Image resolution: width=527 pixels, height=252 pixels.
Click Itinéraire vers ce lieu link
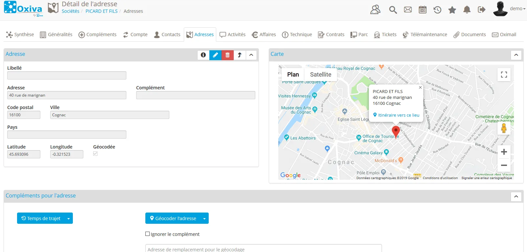coord(396,115)
